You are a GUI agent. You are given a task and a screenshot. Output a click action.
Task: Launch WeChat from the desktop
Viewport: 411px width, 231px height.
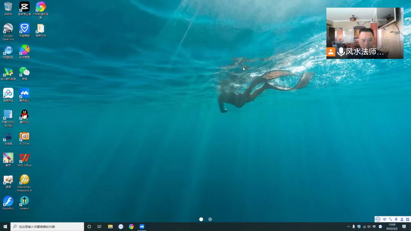(24, 73)
